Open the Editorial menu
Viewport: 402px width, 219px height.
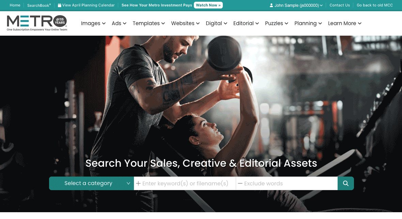[246, 23]
